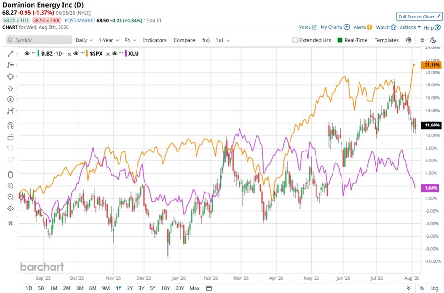
Task: Toggle the magnet snap tool
Action: coord(10,126)
